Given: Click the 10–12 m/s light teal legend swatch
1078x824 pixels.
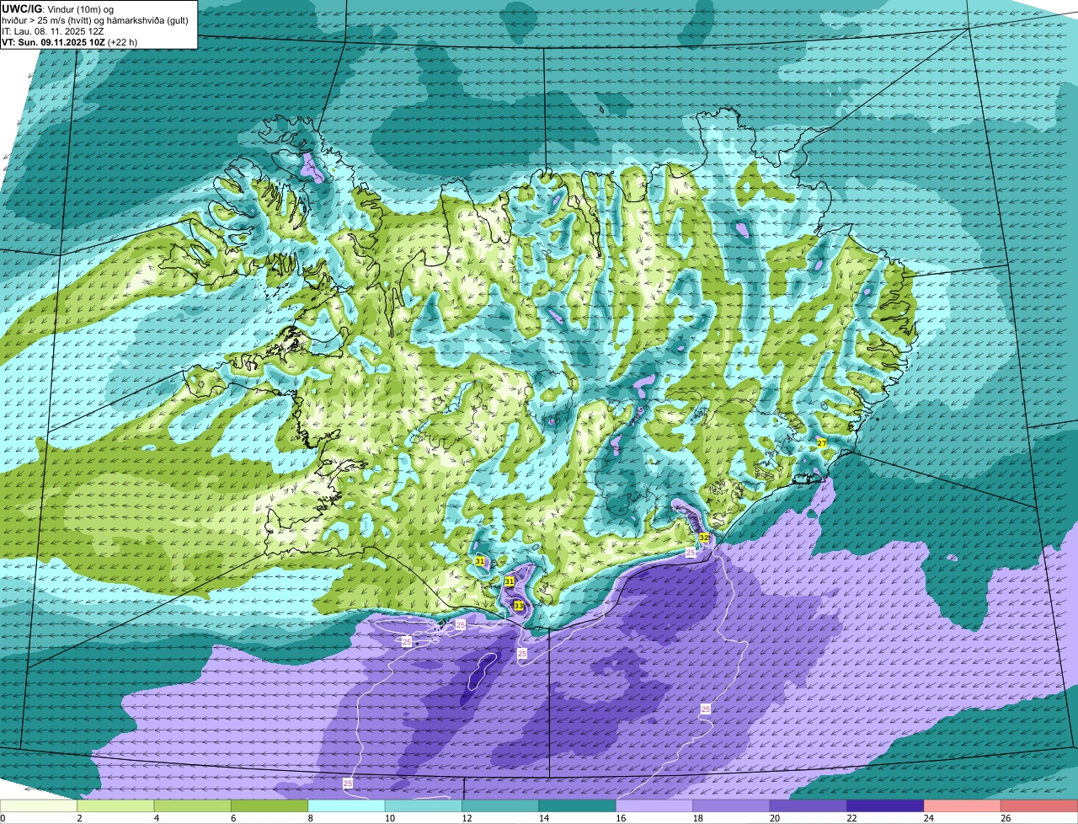Looking at the screenshot, I should click(x=424, y=806).
